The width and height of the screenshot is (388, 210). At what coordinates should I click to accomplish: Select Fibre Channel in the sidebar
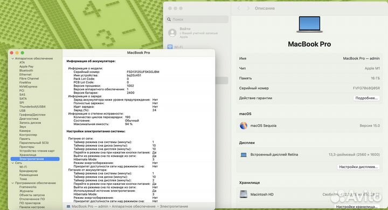(29, 78)
